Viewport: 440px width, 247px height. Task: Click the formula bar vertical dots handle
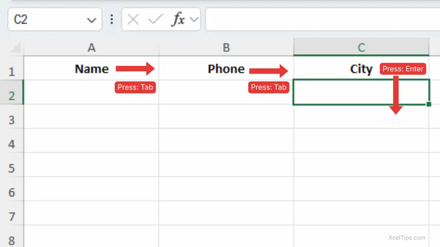[x=112, y=19]
